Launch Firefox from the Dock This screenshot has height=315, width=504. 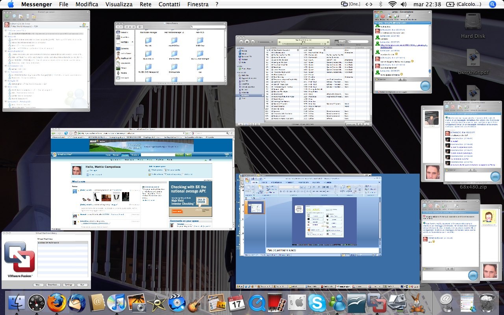[x=57, y=302]
